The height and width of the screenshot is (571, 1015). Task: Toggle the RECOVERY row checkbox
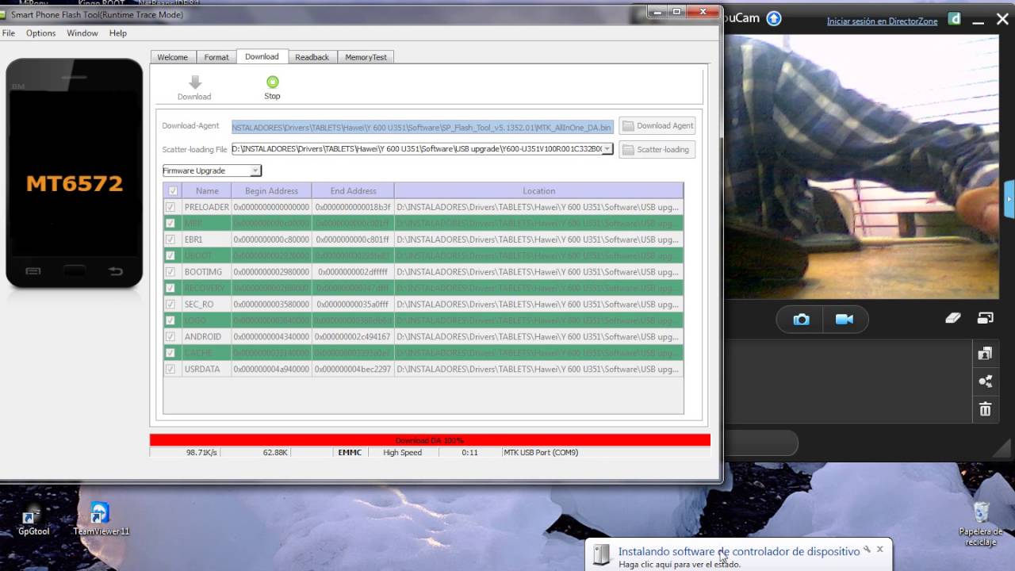pyautogui.click(x=170, y=288)
